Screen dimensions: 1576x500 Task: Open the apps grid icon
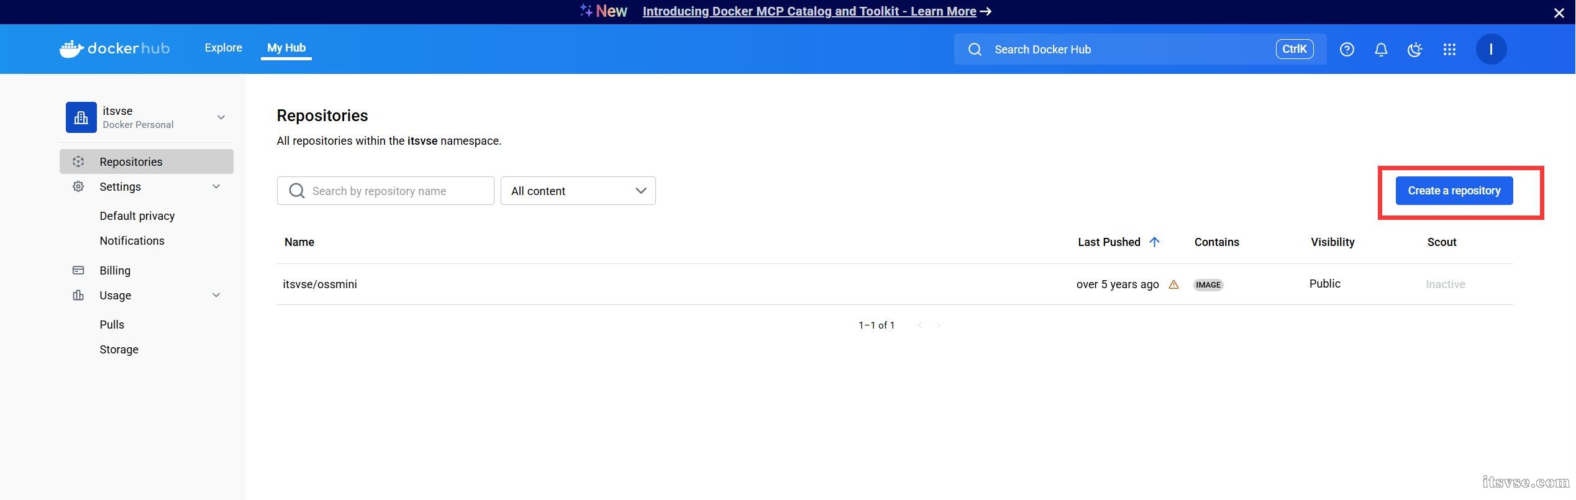(1449, 50)
